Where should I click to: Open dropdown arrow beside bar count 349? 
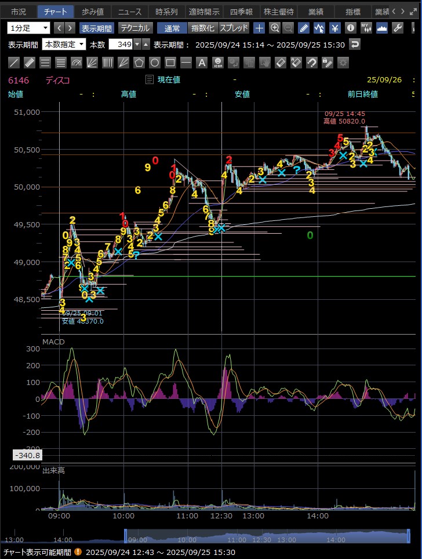click(x=137, y=45)
